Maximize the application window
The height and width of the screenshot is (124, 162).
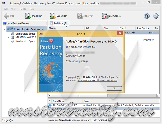coord(149,2)
